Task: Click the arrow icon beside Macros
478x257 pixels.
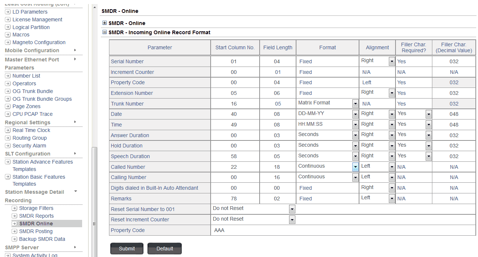Action: coord(8,35)
